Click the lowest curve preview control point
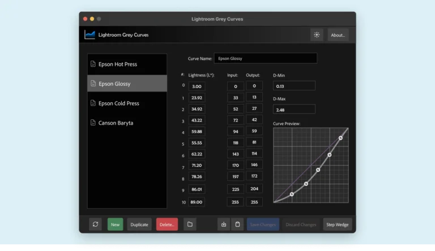This screenshot has width=435, height=251. 292,194
